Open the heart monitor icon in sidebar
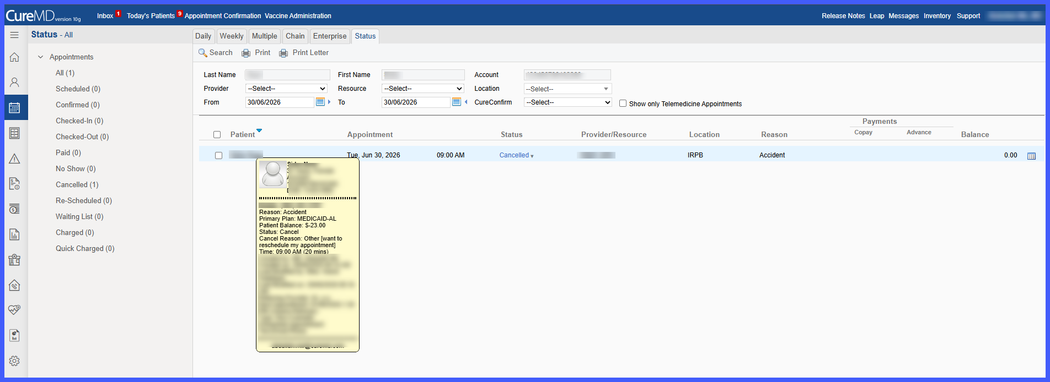 pyautogui.click(x=14, y=310)
